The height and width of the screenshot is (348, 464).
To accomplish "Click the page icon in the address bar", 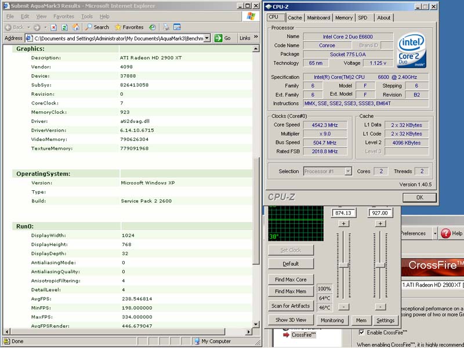I will pos(28,38).
